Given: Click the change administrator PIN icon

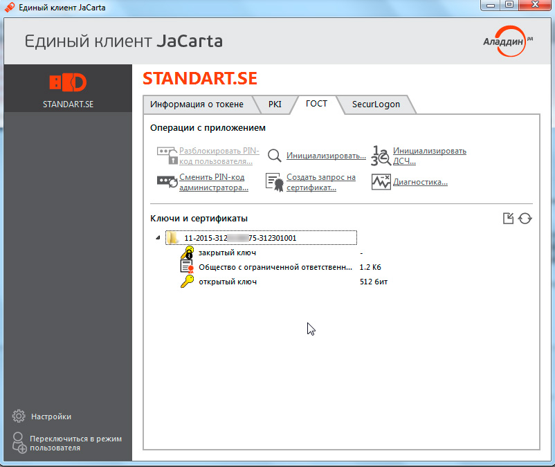Looking at the screenshot, I should point(167,182).
